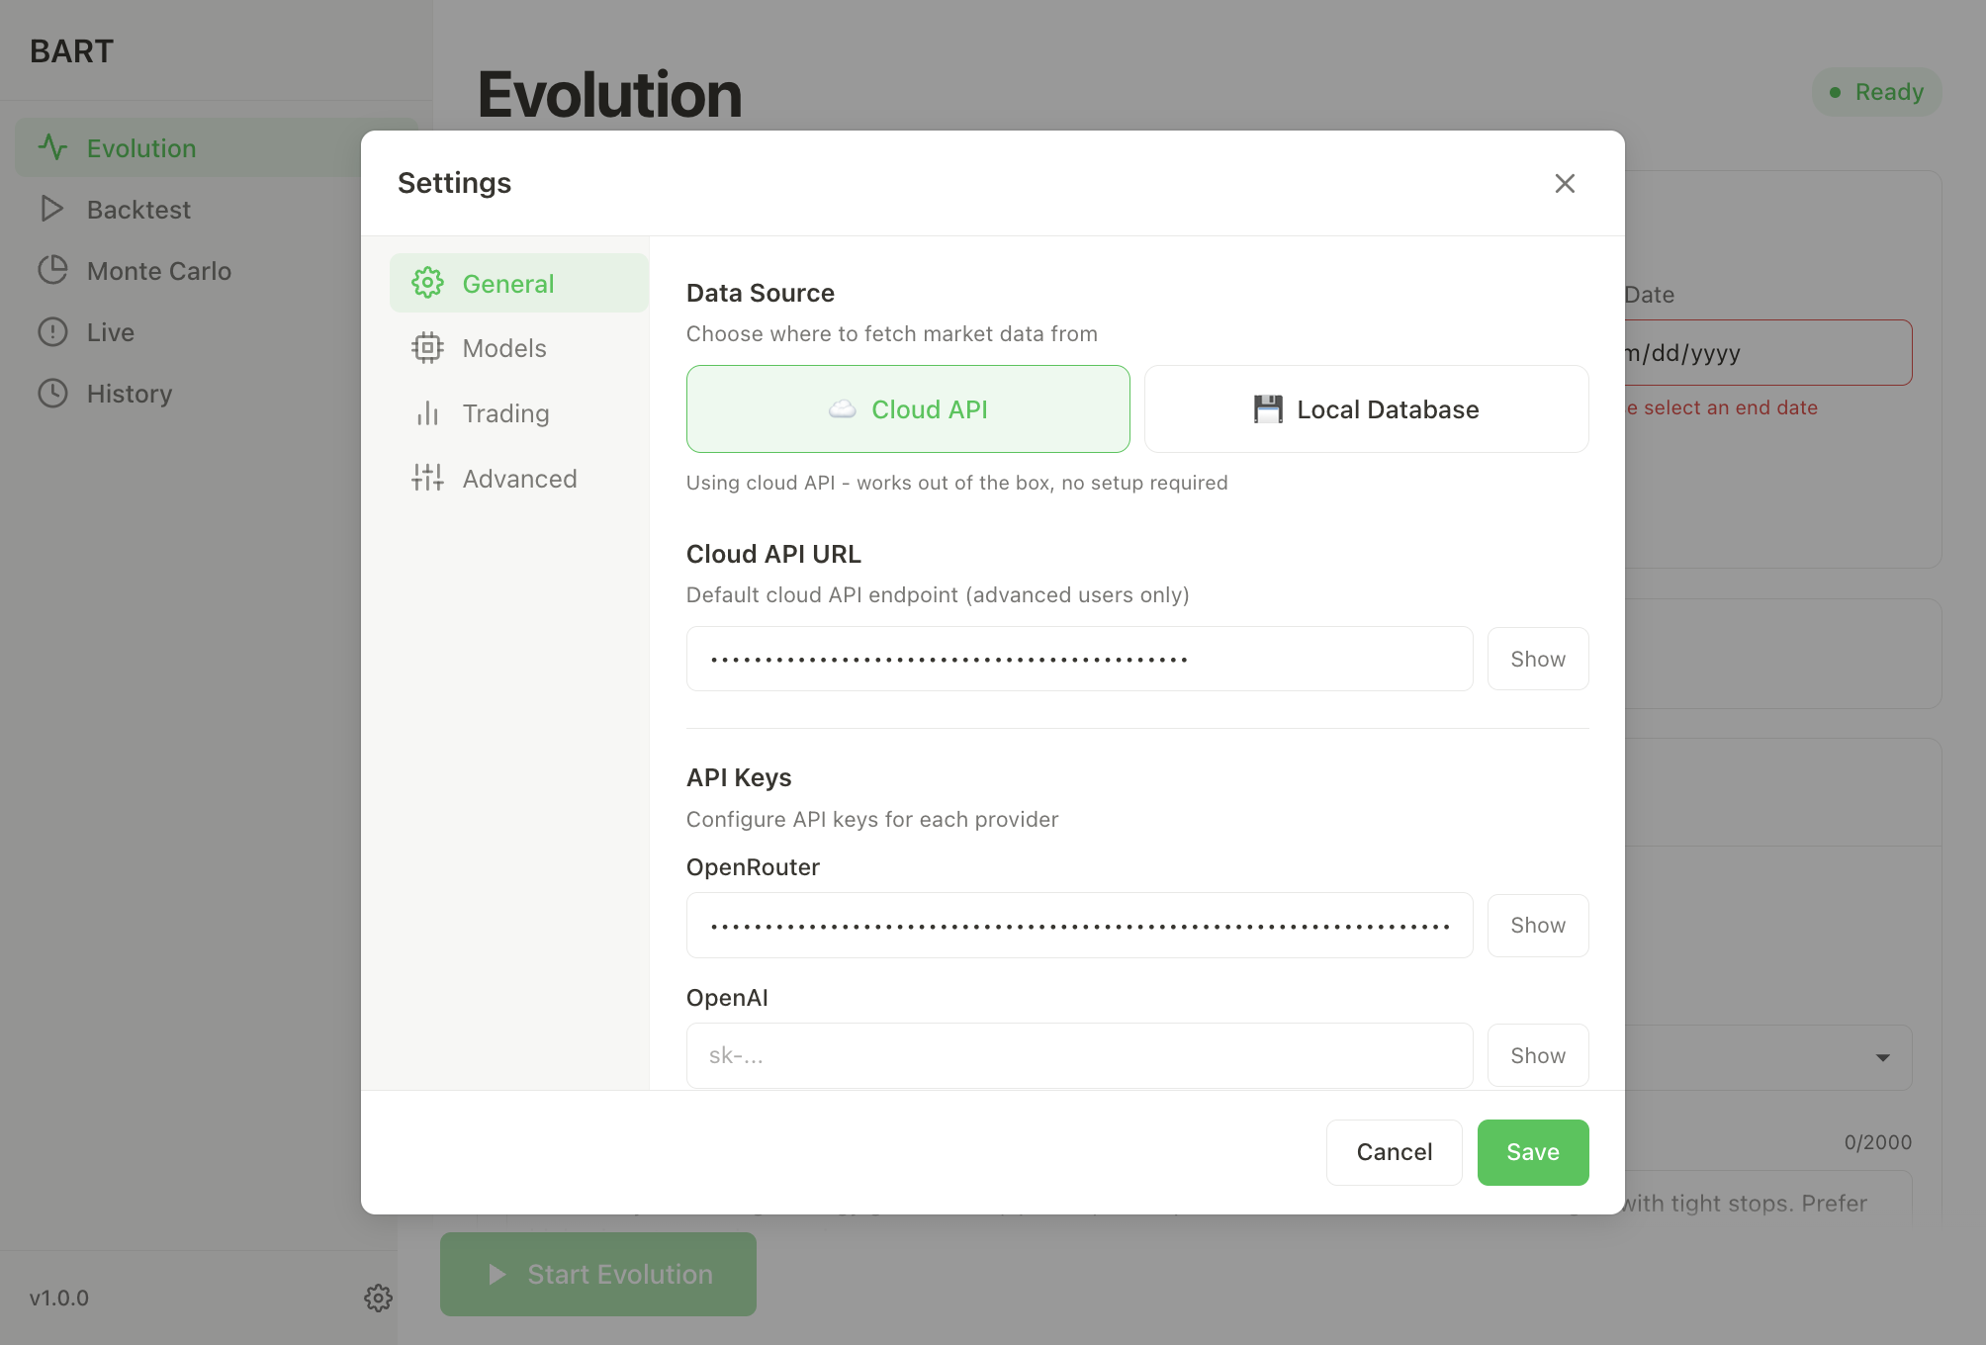Click the General gear icon in settings
The image size is (1986, 1345).
click(x=427, y=283)
